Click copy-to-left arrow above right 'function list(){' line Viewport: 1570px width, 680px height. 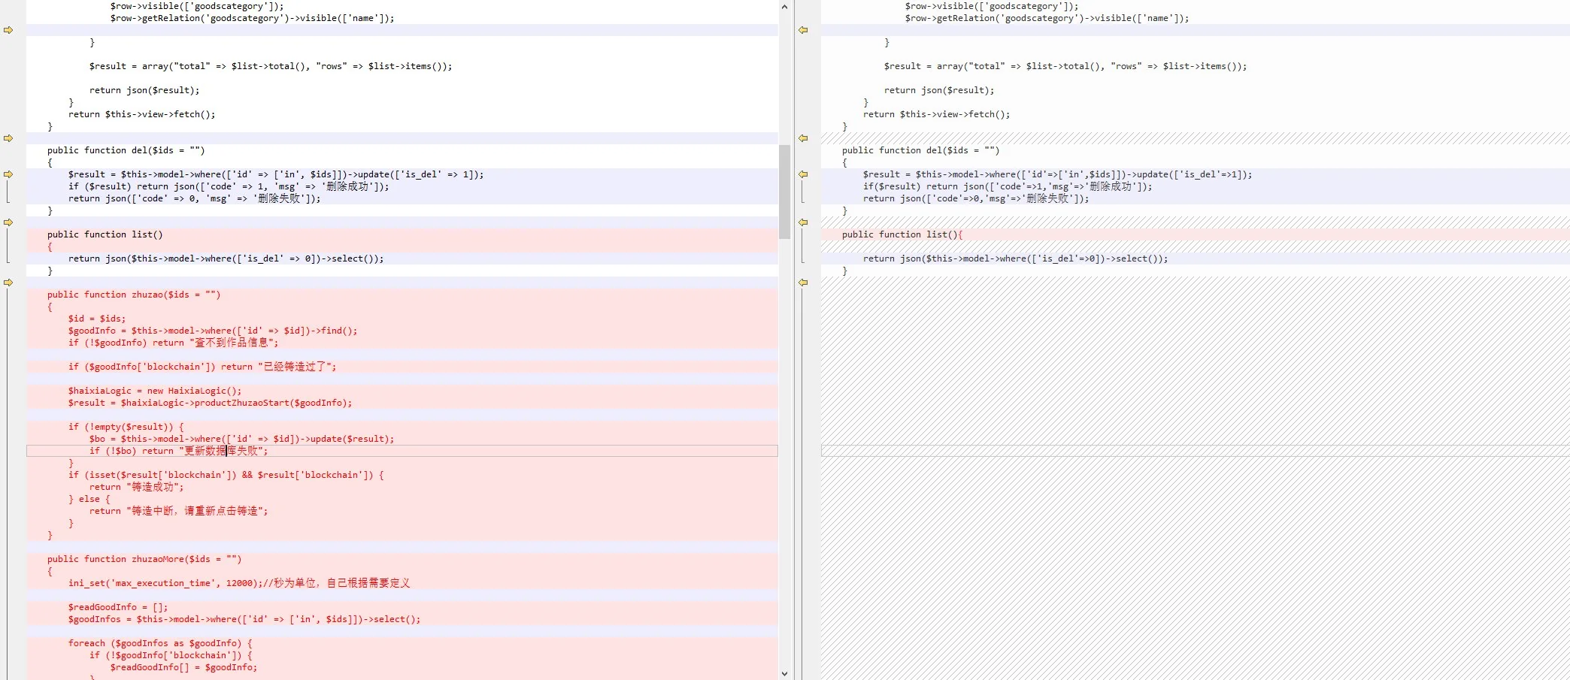(x=803, y=222)
